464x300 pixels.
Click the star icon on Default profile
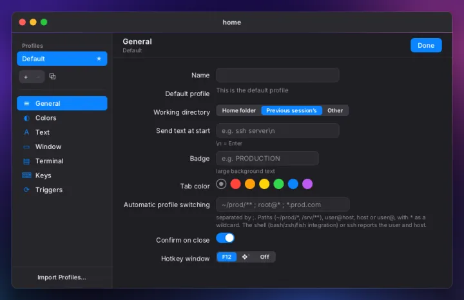coord(99,59)
